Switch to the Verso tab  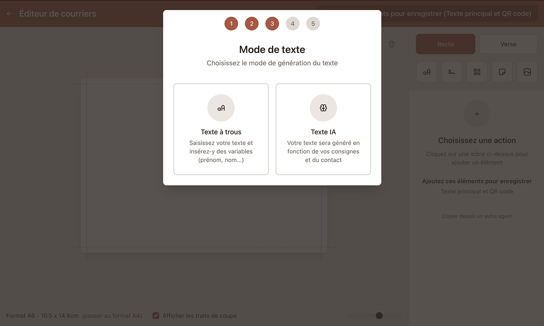coord(508,44)
